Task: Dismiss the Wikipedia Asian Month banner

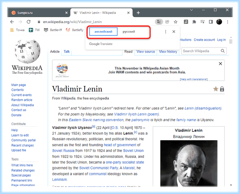Action: (x=220, y=64)
